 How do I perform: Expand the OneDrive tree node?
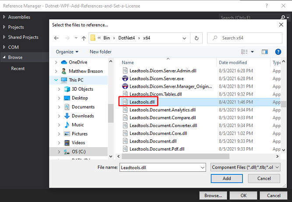56,62
